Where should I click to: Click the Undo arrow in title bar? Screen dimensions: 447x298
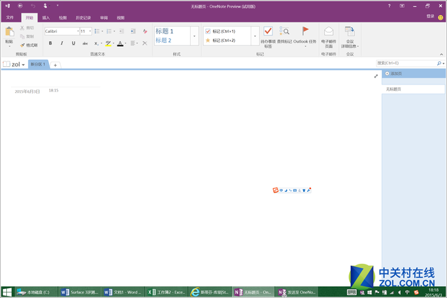point(33,6)
